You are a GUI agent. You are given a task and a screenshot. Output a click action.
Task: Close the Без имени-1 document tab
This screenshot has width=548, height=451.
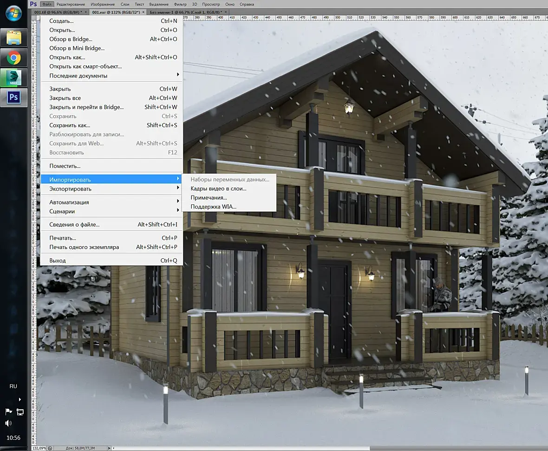point(226,12)
